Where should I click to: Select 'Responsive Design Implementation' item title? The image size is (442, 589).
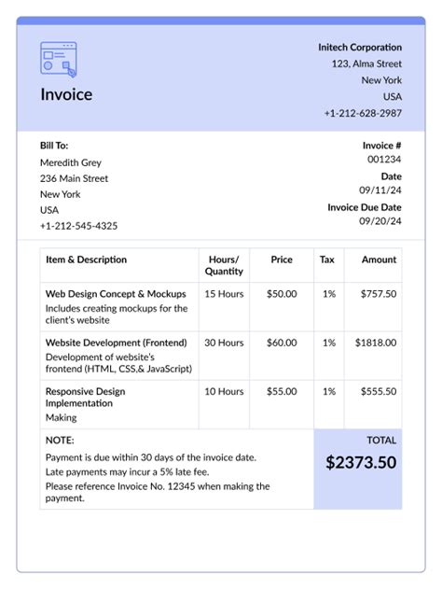coord(86,397)
